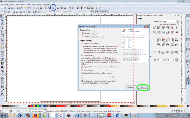Uncheck Replace PDF fonts option
The height and width of the screenshot is (118, 190).
pyautogui.click(x=82, y=67)
